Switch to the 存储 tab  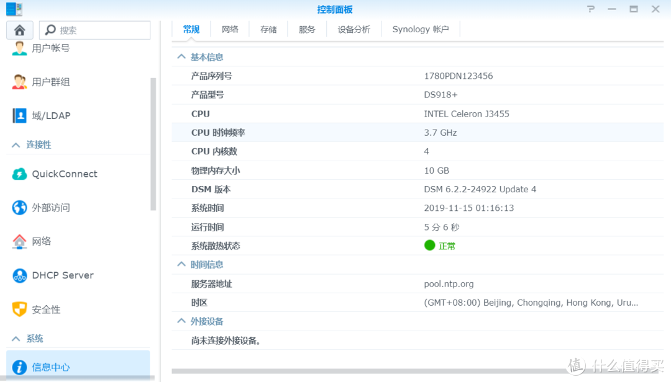268,29
